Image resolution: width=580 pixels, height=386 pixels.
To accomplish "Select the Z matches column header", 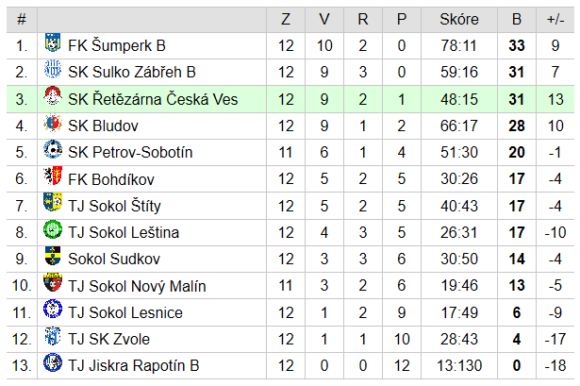I will [286, 19].
